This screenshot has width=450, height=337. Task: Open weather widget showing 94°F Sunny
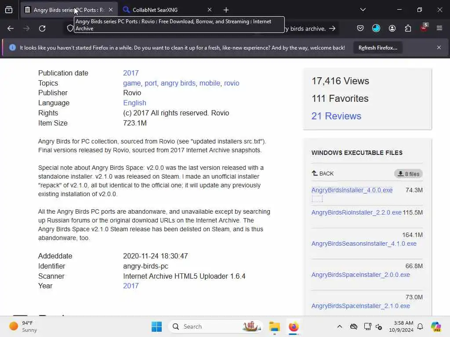[x=23, y=326]
